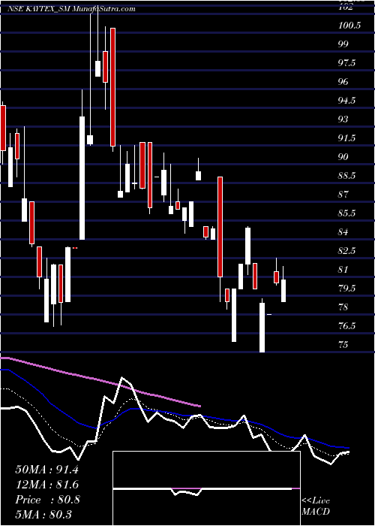Viewport: 375px width, 526px height.
Task: Click the 50MA : 91.4 readout
Action: click(46, 470)
